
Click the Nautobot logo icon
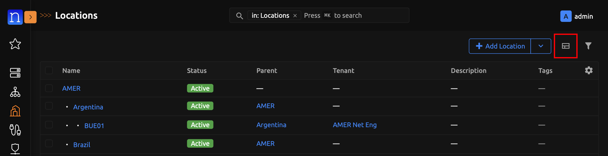coord(15,17)
